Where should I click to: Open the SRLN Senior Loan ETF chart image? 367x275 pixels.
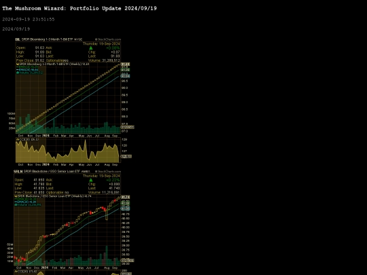click(70, 222)
